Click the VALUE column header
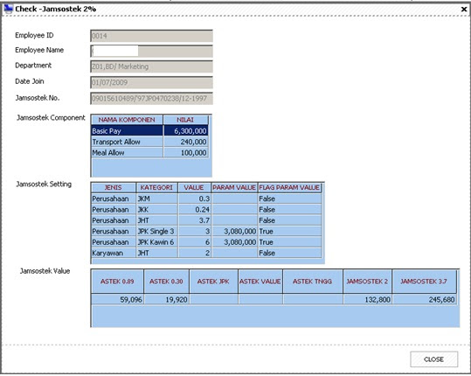 point(194,187)
